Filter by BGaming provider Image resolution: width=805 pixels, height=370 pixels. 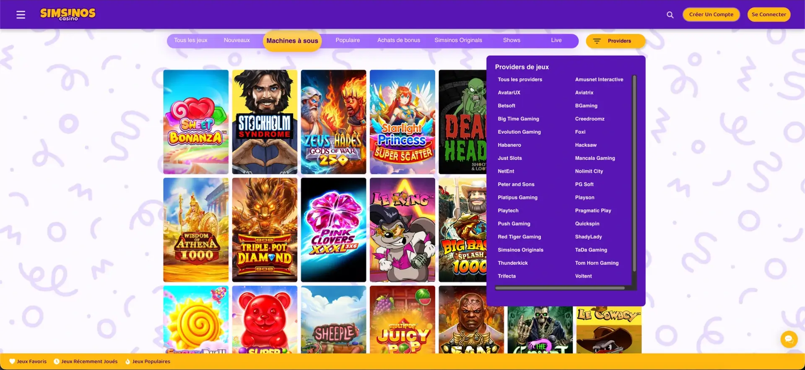point(586,106)
